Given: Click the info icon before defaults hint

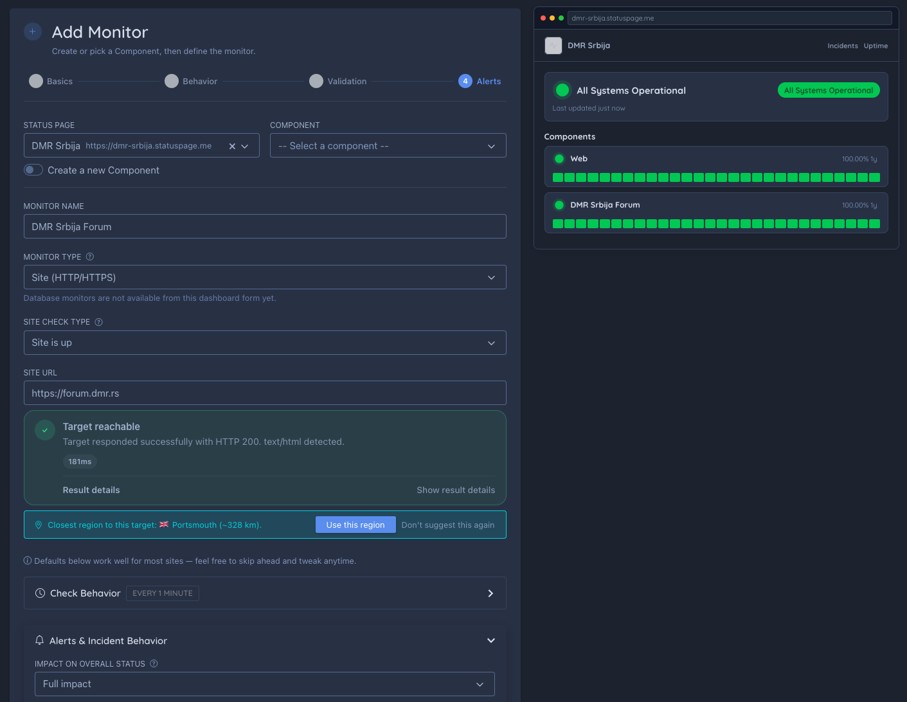Looking at the screenshot, I should click(28, 561).
